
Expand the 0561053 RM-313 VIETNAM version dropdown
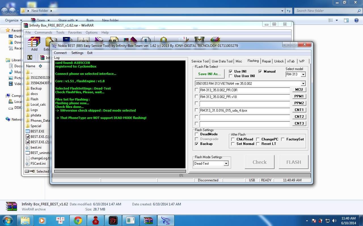coord(303,83)
